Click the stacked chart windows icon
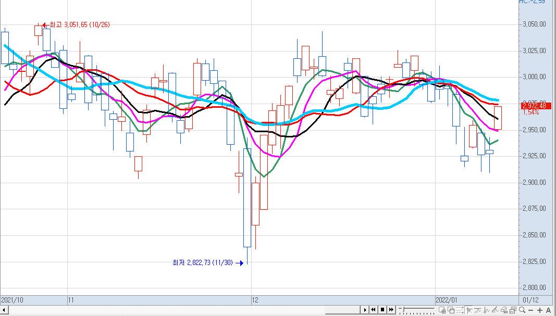556x316 pixels. [513, 310]
